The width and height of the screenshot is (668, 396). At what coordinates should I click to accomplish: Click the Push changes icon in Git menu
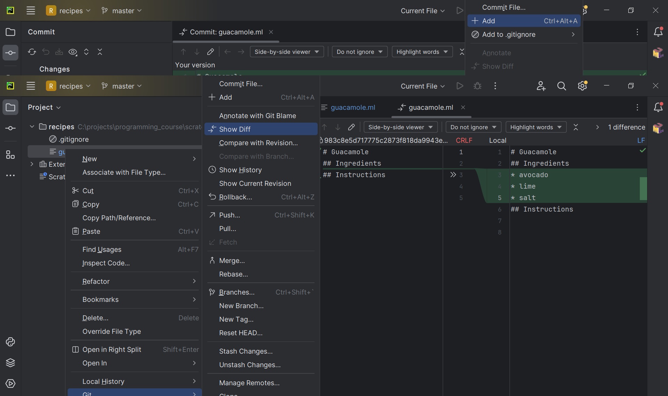(x=229, y=215)
